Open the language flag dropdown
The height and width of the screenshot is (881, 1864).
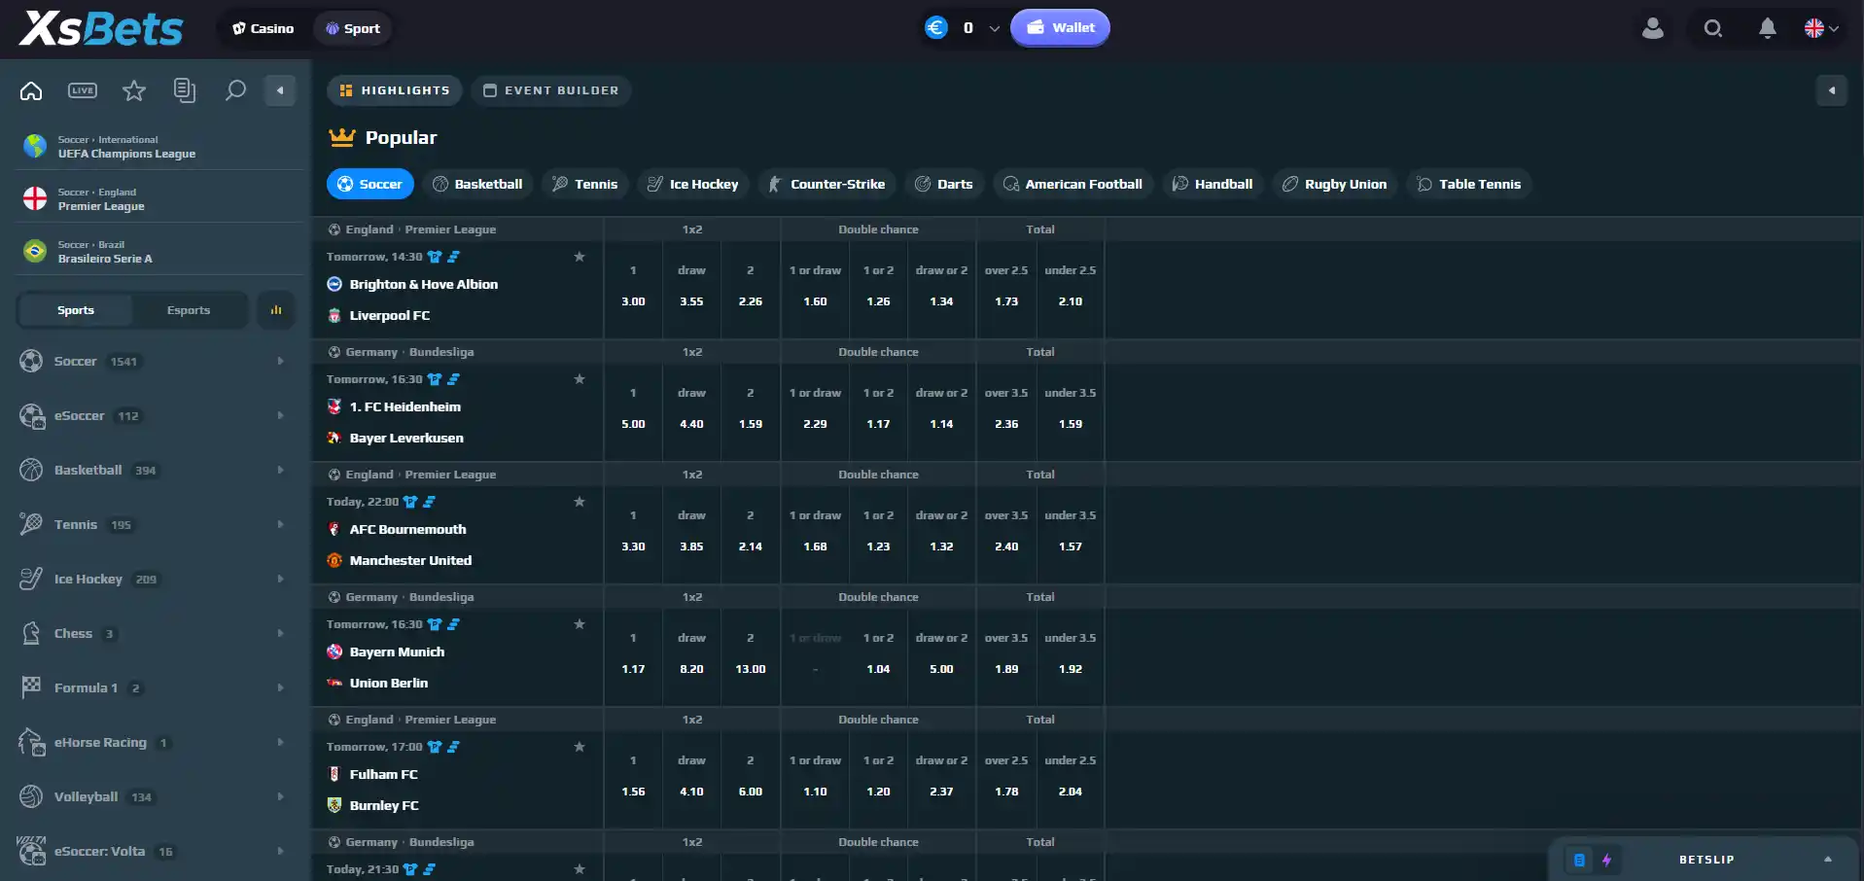(x=1821, y=28)
